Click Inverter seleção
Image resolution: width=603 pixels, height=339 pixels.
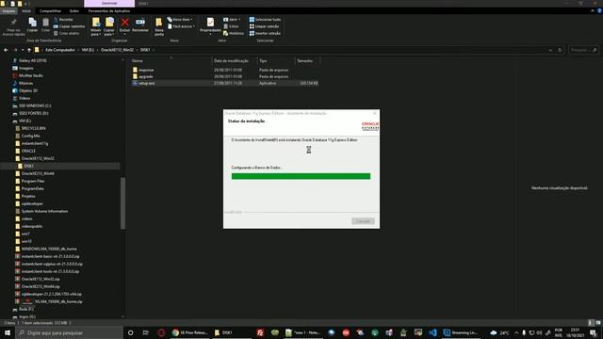click(265, 33)
